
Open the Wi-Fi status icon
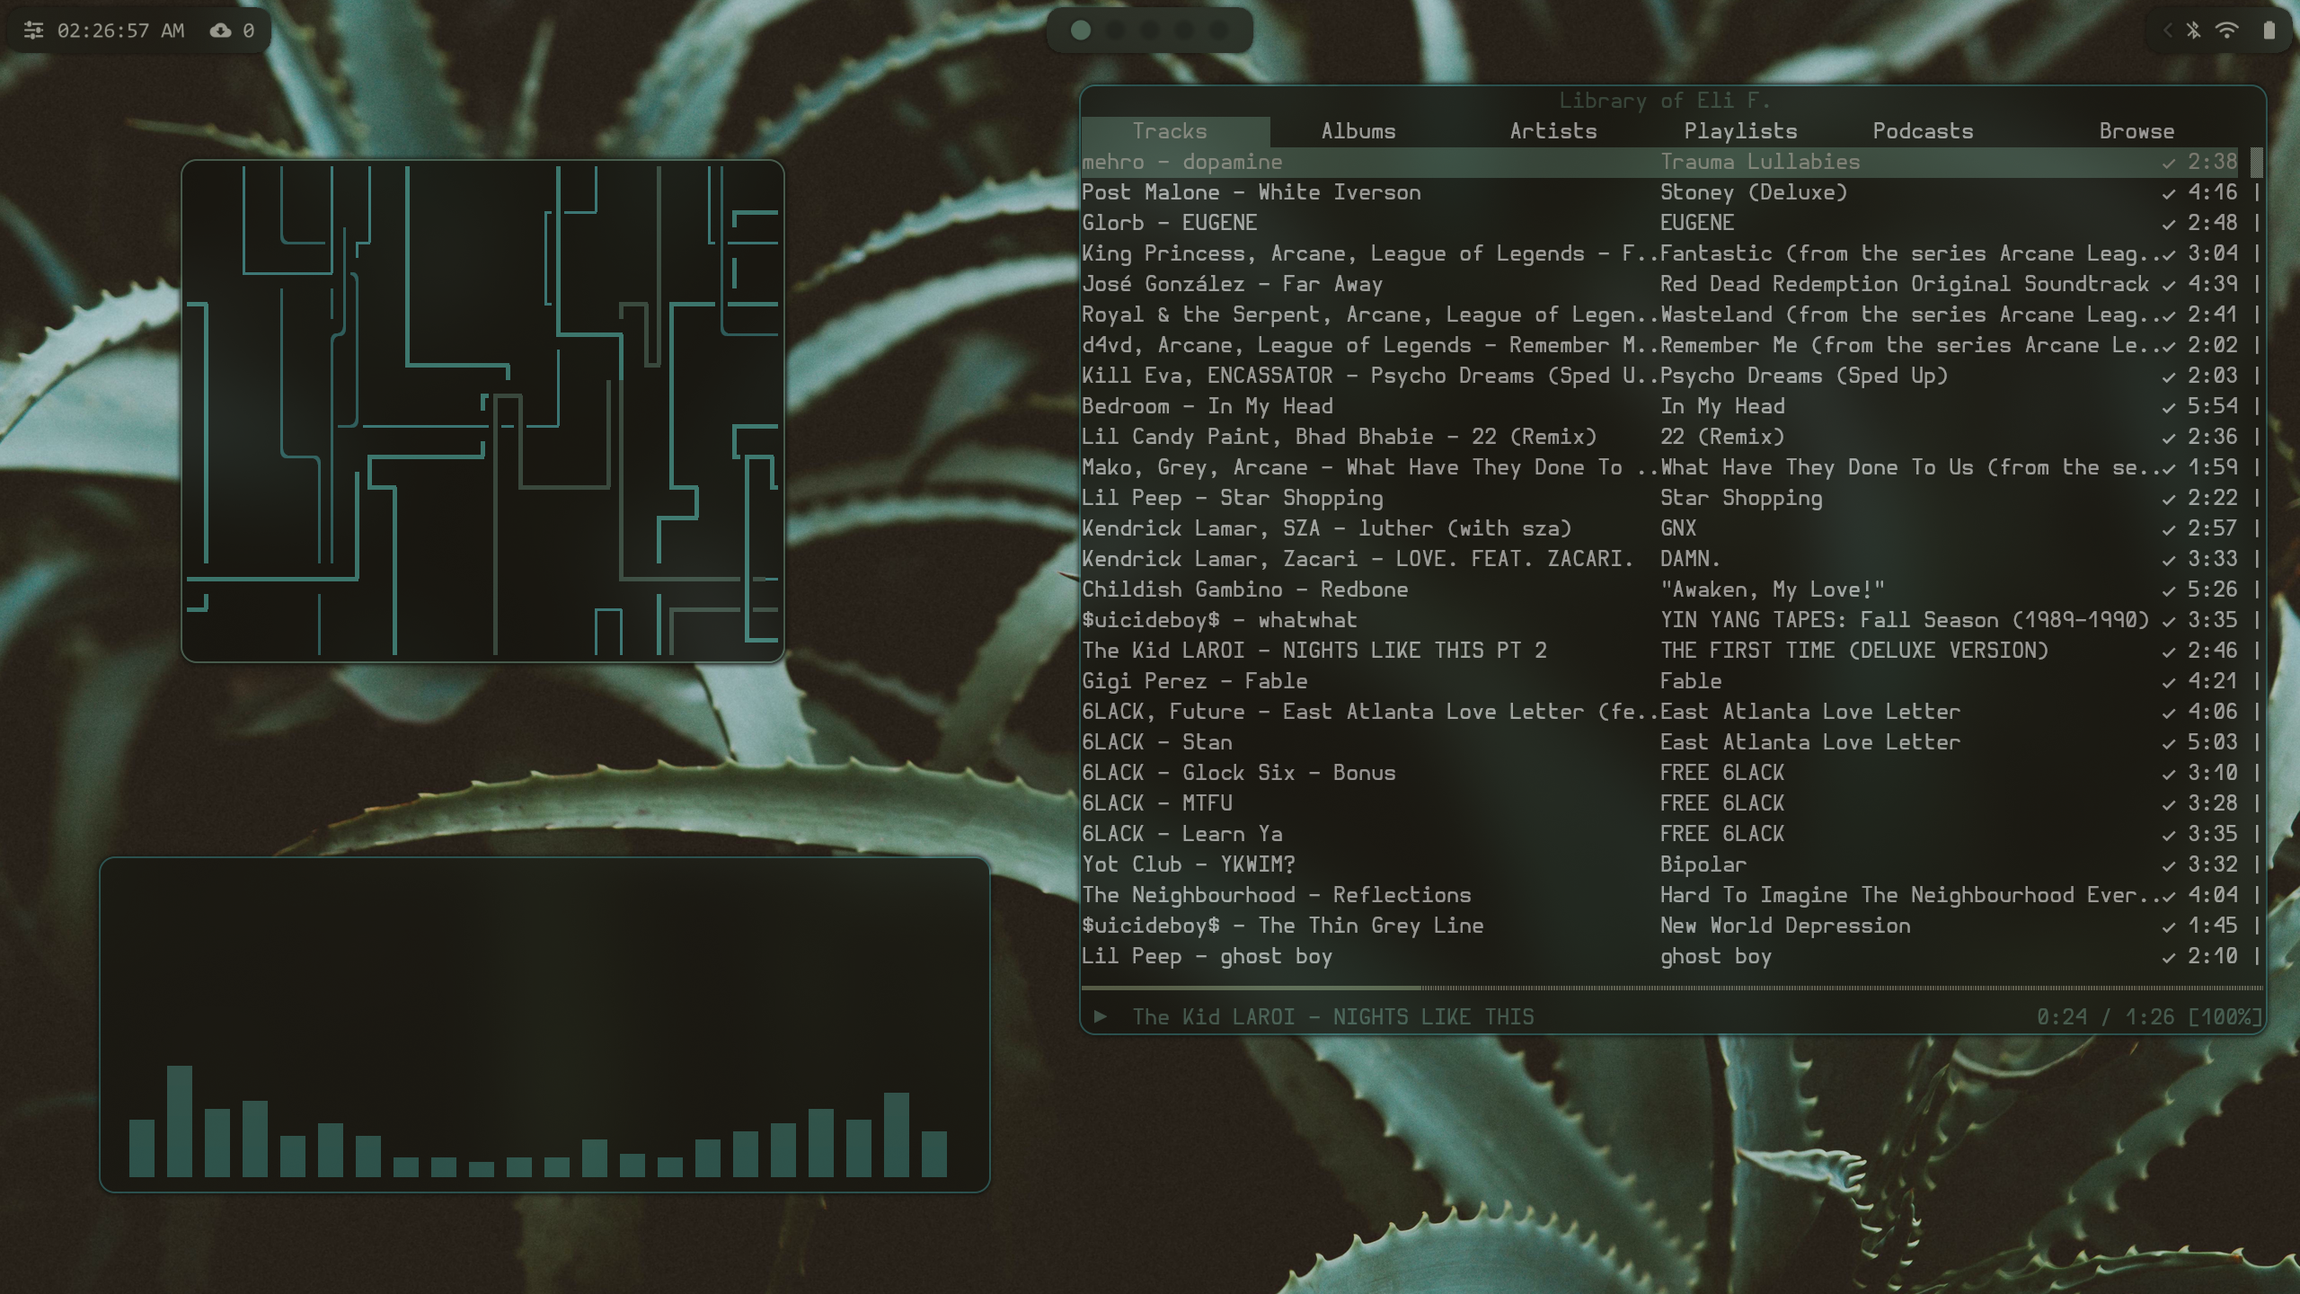(2226, 31)
